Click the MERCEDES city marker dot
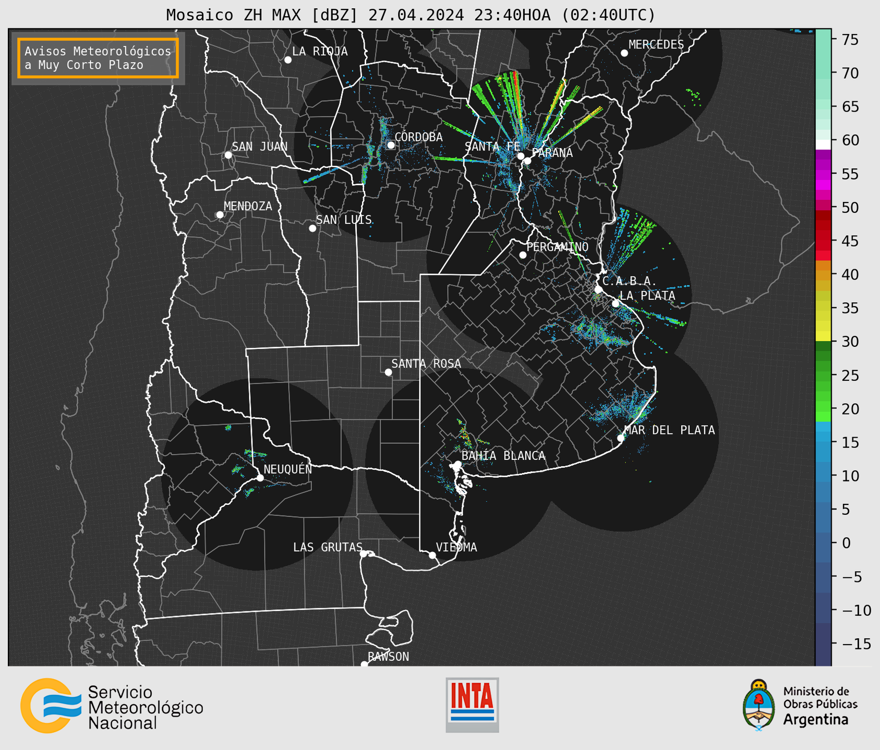 624,53
